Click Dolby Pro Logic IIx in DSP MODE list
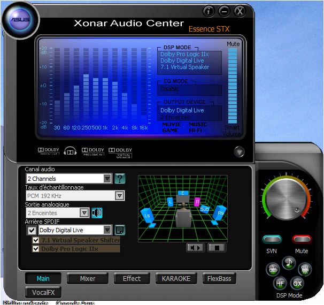Screen dimensions: 324x305 point(184,54)
